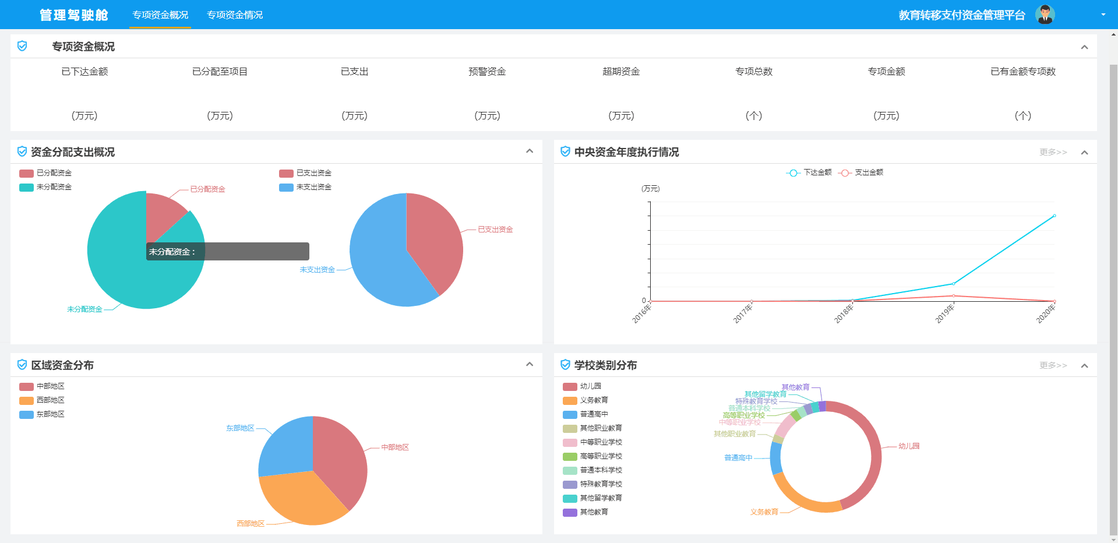The width and height of the screenshot is (1118, 543).
Task: Click the 专项总数 statistic
Action: [754, 93]
